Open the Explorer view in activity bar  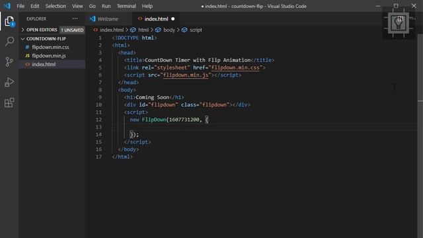(x=9, y=22)
